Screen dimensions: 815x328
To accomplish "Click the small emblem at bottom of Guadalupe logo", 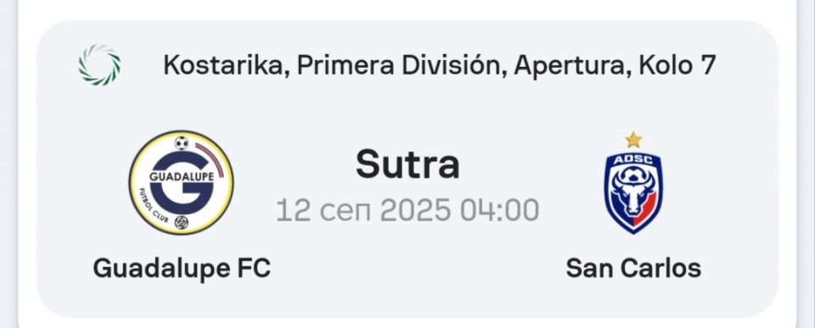I will 181,222.
